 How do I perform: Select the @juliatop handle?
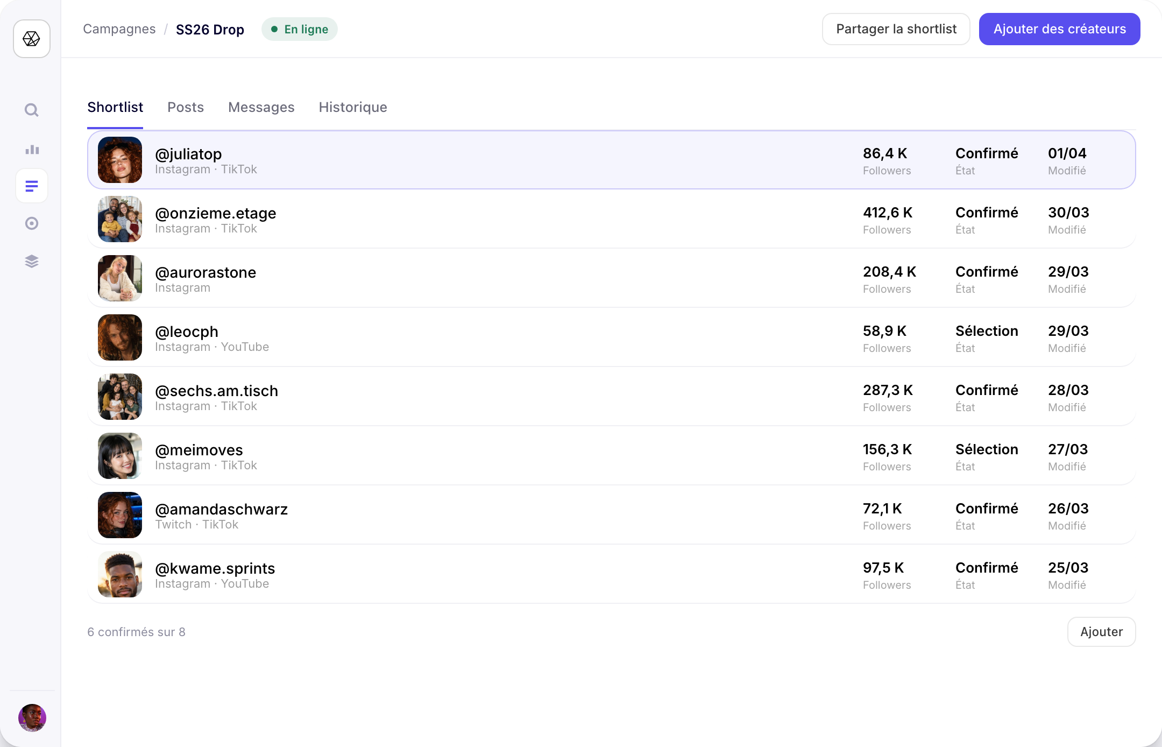188,154
